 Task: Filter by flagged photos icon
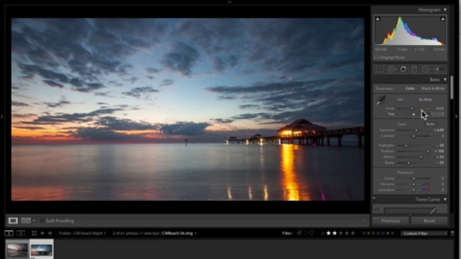[x=299, y=233]
